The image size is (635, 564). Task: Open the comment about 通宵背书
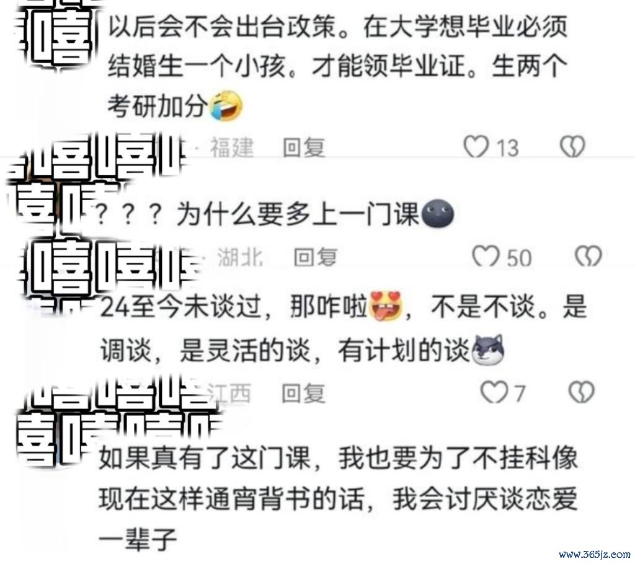tap(338, 499)
